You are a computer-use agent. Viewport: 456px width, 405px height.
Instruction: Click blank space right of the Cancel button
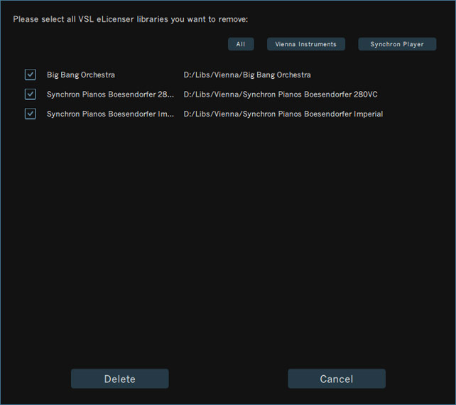(419, 379)
